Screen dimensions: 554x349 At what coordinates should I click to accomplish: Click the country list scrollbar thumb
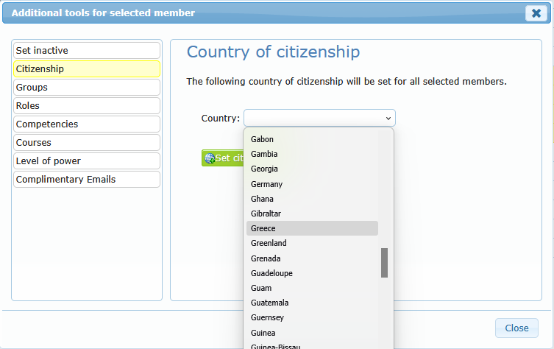point(384,263)
